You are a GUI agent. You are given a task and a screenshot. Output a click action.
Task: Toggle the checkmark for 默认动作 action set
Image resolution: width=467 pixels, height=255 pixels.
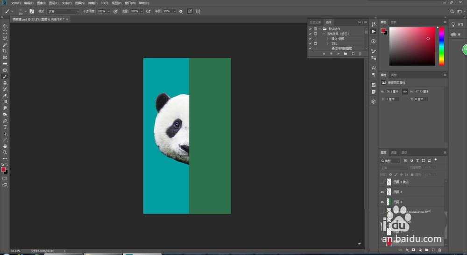pos(310,29)
